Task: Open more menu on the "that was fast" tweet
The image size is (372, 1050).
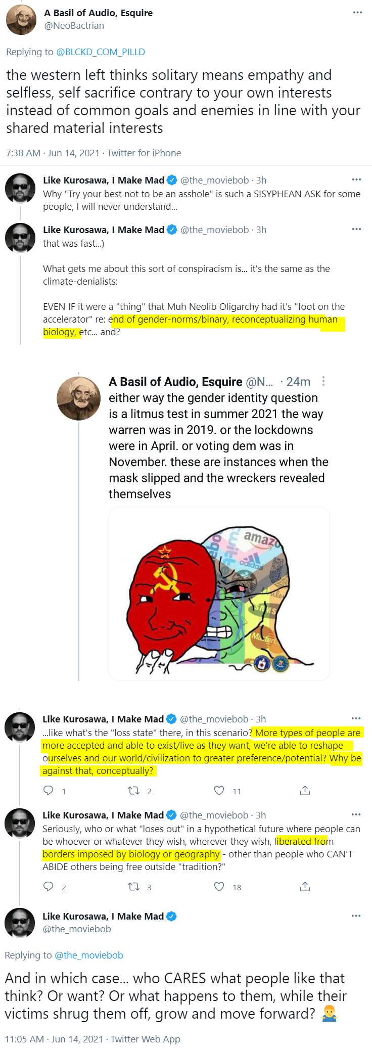Action: (356, 230)
